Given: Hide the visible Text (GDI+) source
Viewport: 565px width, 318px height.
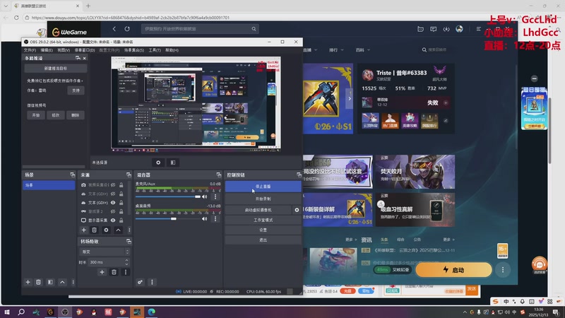Looking at the screenshot, I should [x=113, y=203].
